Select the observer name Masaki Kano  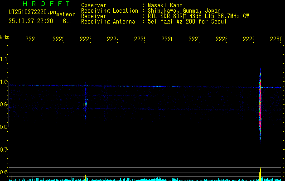coord(165,5)
